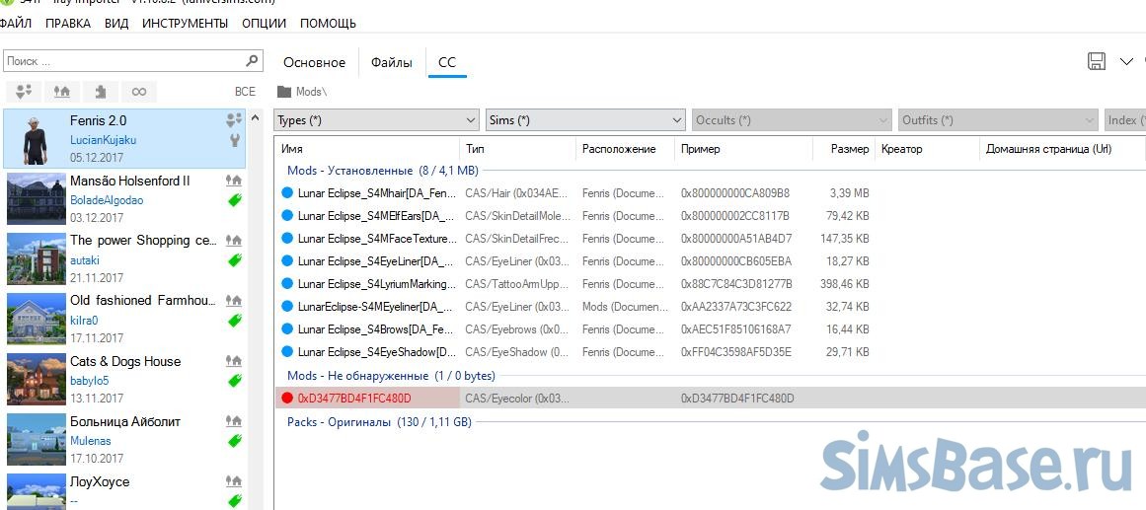Image resolution: width=1146 pixels, height=510 pixels.
Task: Click the infinity filter icon
Action: [x=139, y=92]
